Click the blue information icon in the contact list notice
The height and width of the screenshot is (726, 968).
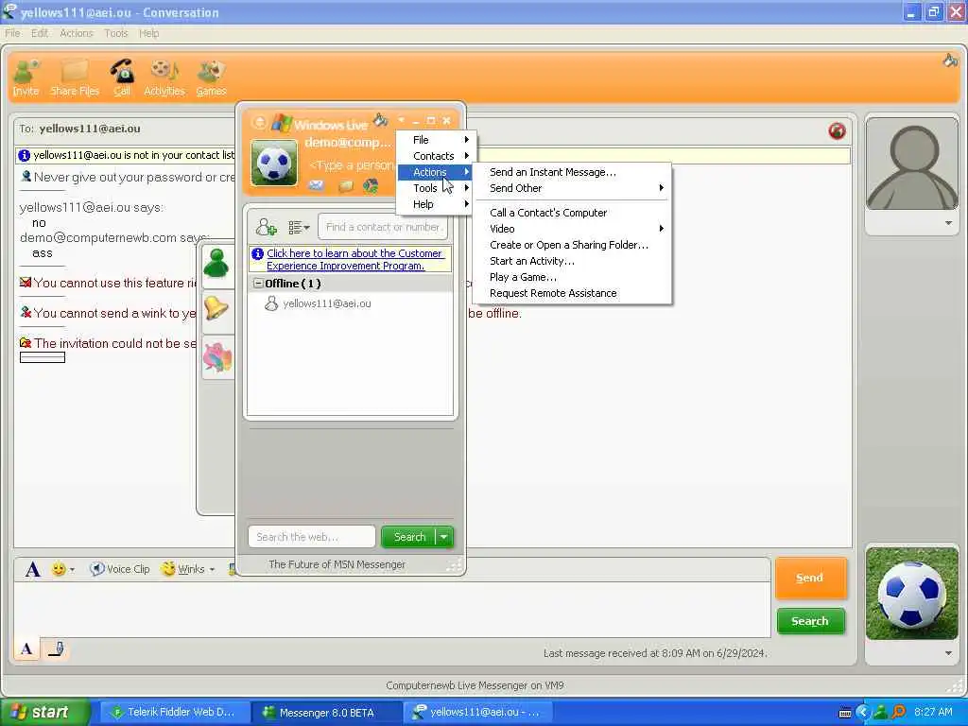(257, 253)
